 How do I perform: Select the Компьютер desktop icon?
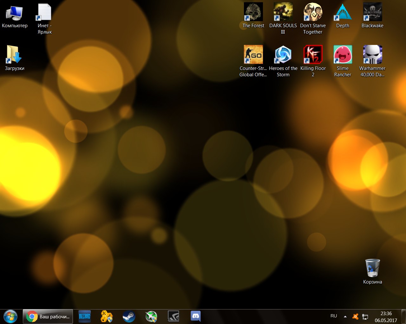15,13
